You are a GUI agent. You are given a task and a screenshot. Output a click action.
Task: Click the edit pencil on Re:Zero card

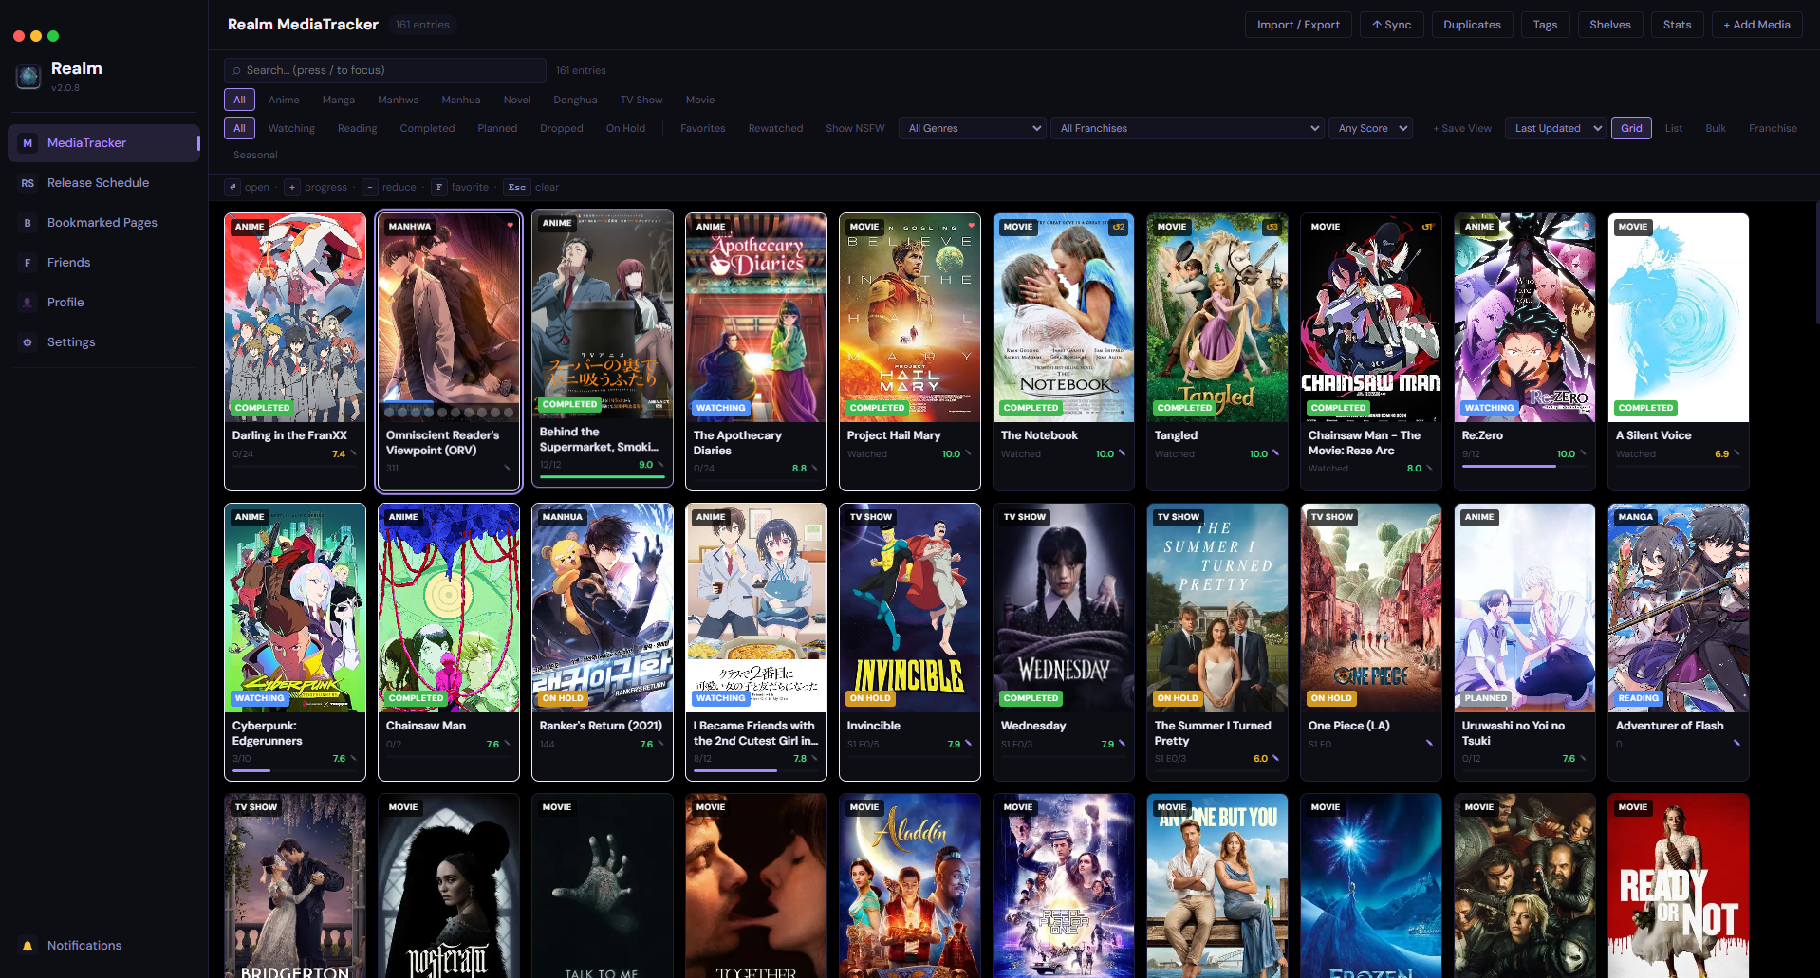coord(1584,453)
